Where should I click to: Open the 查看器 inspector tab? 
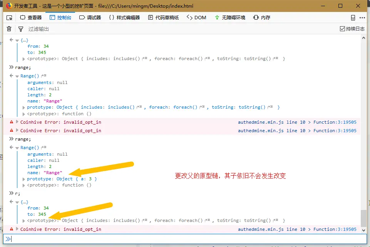pyautogui.click(x=31, y=17)
